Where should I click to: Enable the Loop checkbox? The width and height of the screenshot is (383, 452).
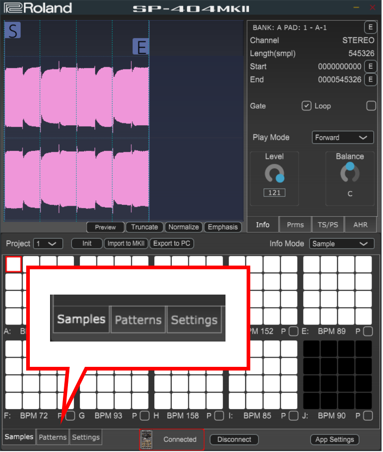click(372, 106)
